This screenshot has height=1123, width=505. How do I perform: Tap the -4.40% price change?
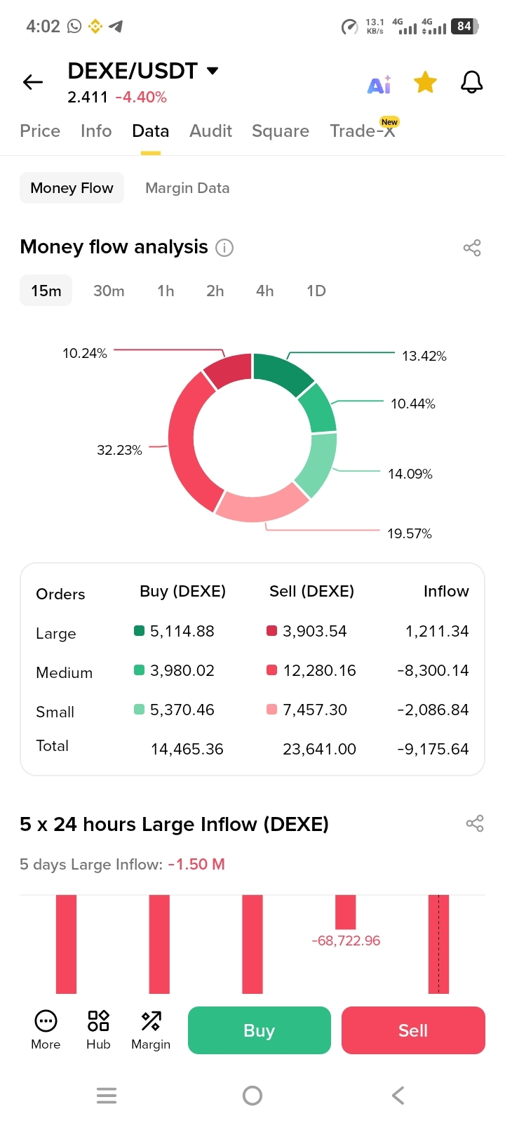pyautogui.click(x=141, y=98)
